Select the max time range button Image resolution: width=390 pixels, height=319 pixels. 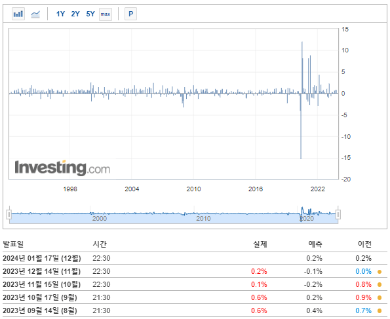[x=106, y=14]
